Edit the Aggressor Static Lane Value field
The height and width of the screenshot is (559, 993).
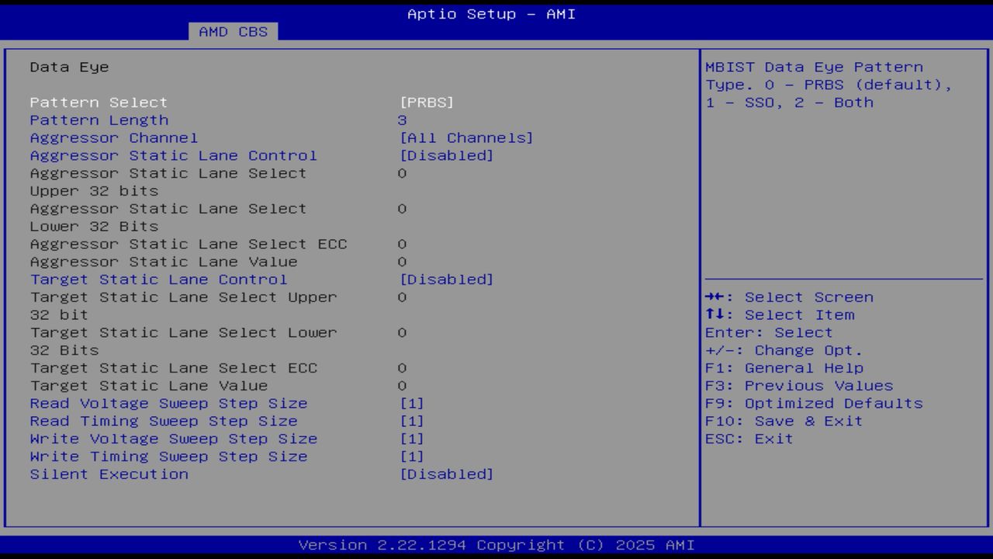tap(402, 262)
